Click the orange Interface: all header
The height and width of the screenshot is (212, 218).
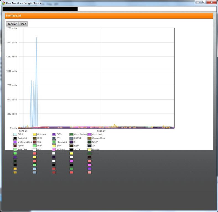click(109, 16)
